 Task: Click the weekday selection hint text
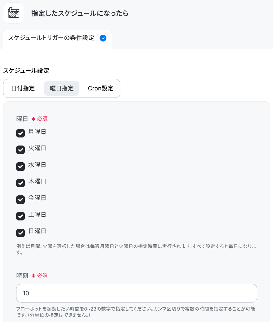point(136,249)
